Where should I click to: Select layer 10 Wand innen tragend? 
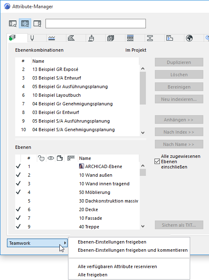pyautogui.click(x=77, y=184)
